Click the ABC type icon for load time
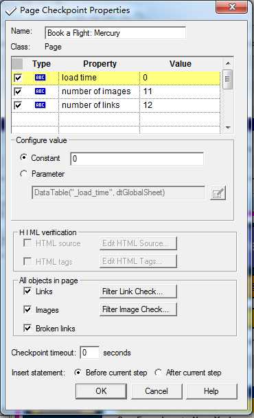 coord(41,78)
